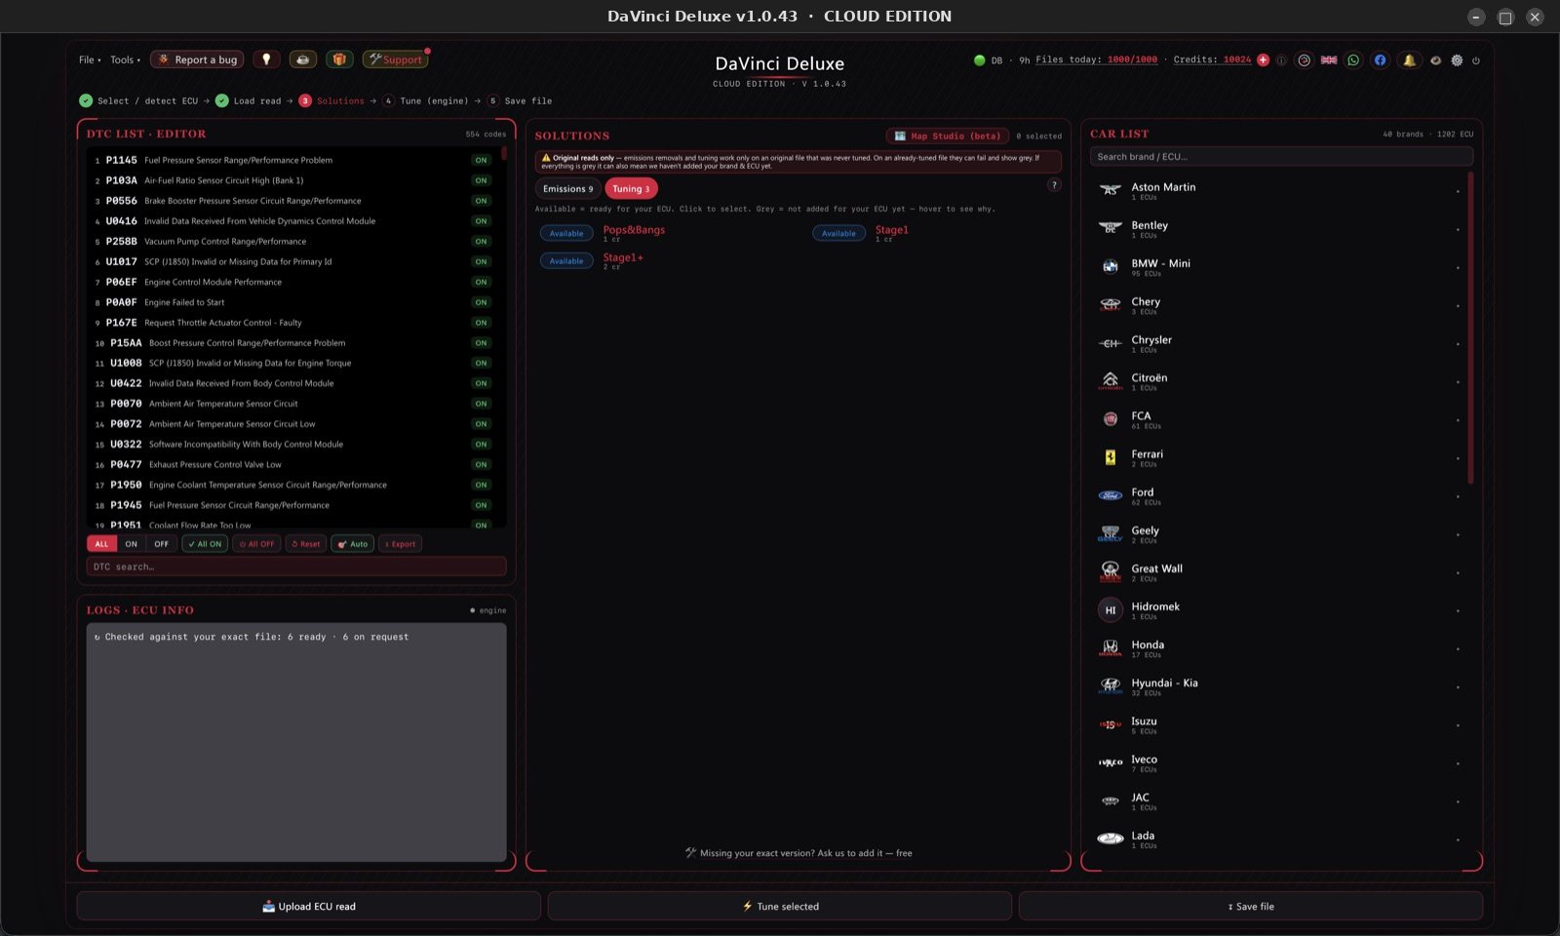Screen dimensions: 1560x936
Task: Click the Hyundai - Kia brand logo
Action: [x=1111, y=686]
